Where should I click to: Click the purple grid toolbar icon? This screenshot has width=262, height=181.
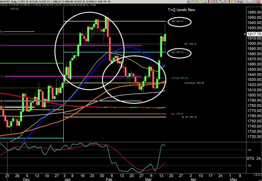pos(192,2)
